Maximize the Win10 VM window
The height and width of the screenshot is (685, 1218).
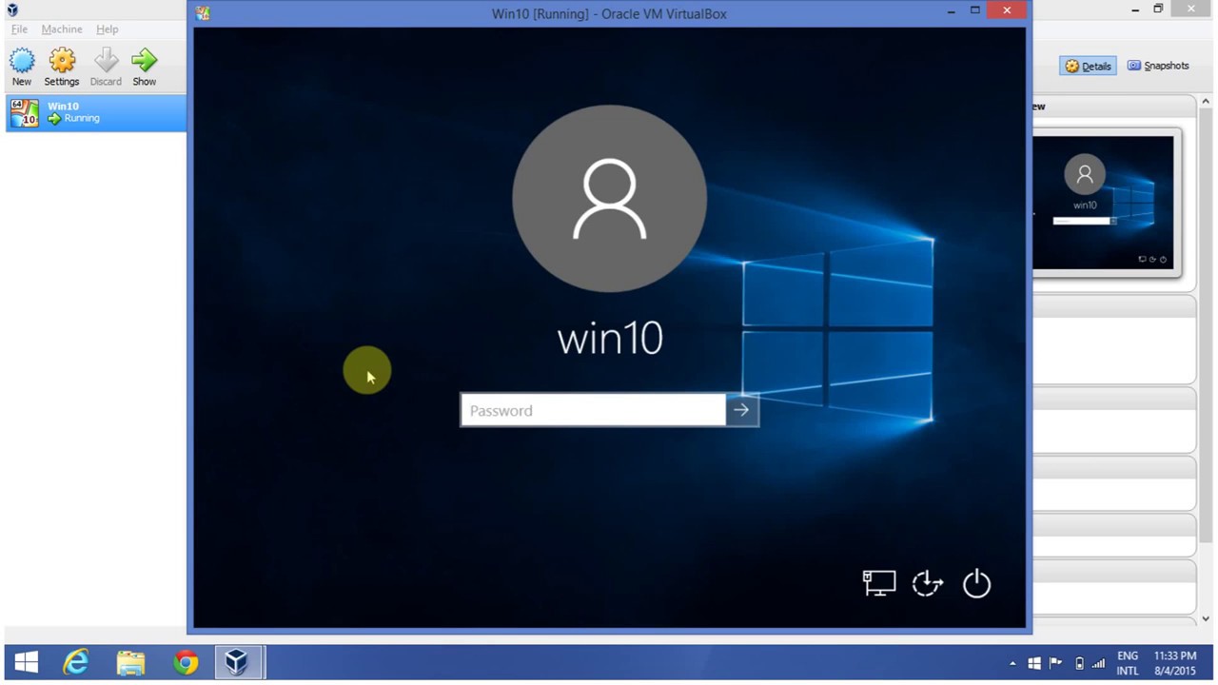[975, 11]
